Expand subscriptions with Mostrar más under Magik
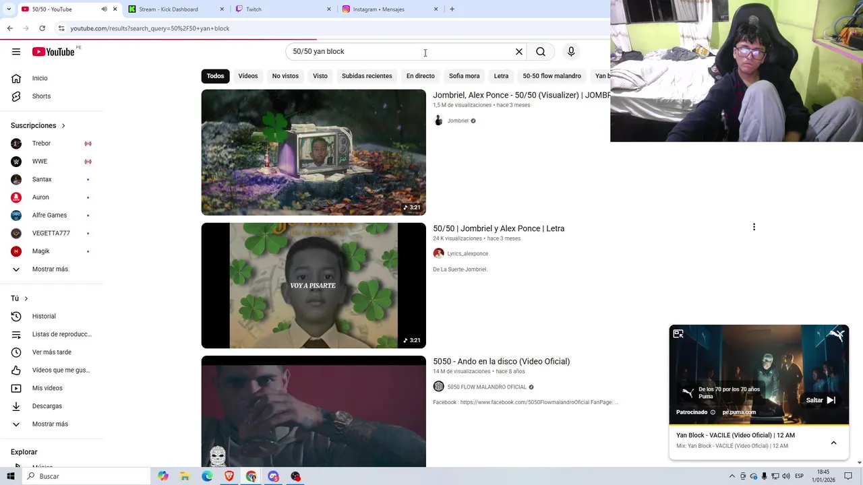863x485 pixels. (x=51, y=269)
